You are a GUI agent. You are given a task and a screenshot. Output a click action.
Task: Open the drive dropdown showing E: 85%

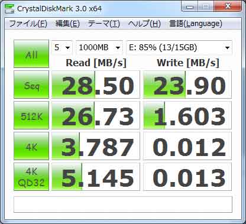[x=179, y=47]
